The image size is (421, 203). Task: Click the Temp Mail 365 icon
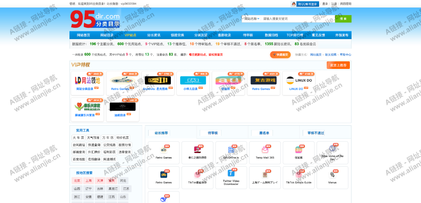click(x=265, y=150)
